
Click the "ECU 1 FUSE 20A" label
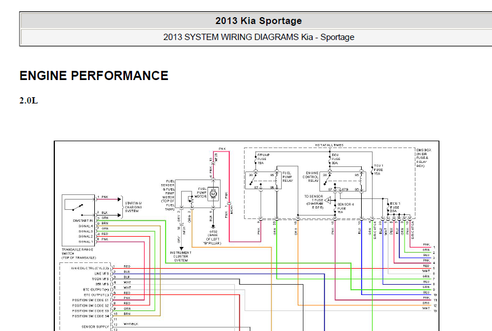click(x=395, y=208)
